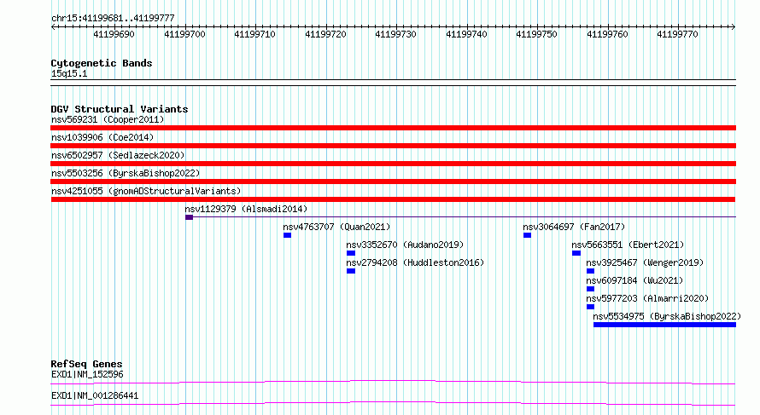The height and width of the screenshot is (415, 760).
Task: Open nsv3925467 (Wenger2019) label
Action: [645, 262]
